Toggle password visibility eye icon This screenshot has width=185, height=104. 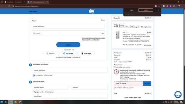click(x=103, y=33)
